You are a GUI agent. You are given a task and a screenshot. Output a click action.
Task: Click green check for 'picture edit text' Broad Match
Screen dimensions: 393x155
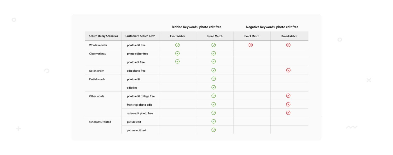214,130
